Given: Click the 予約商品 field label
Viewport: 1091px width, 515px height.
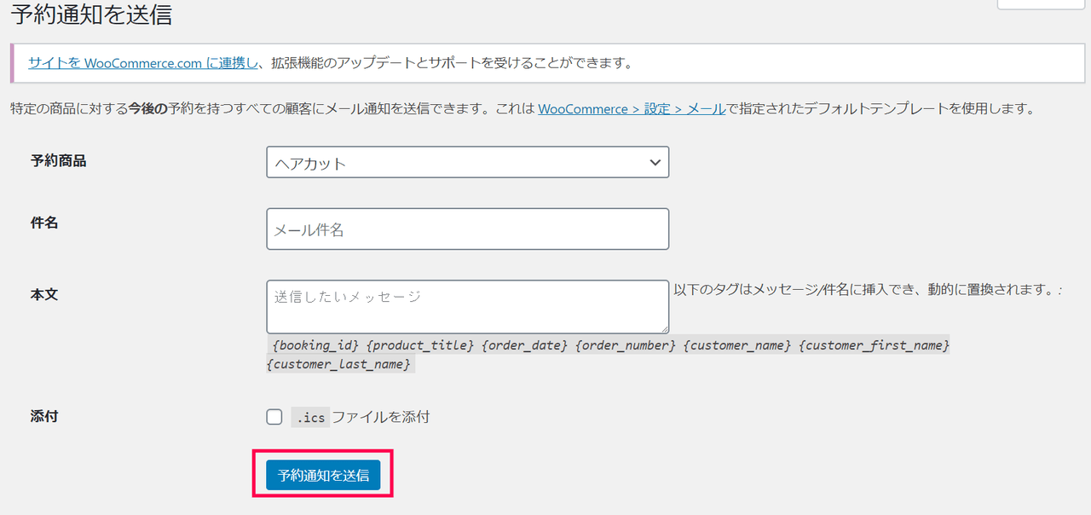Looking at the screenshot, I should [58, 160].
